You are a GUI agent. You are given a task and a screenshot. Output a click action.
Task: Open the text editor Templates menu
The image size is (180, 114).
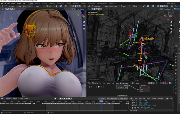[160, 99]
